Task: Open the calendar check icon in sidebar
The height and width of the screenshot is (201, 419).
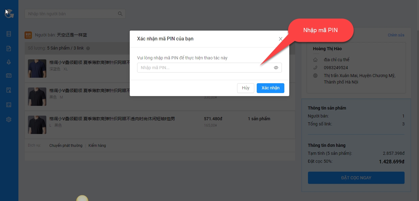Action: (x=9, y=76)
